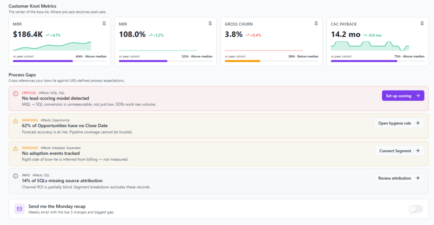
Task: Click the Gross Churn trend arrow icon
Action: [247, 35]
